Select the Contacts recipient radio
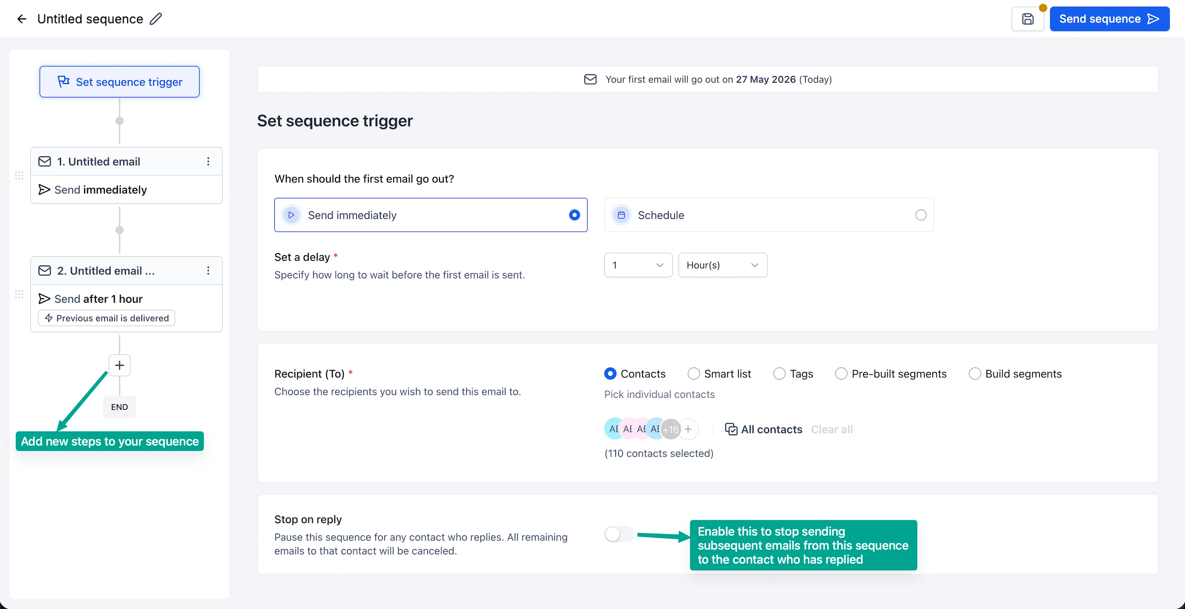 coord(610,374)
